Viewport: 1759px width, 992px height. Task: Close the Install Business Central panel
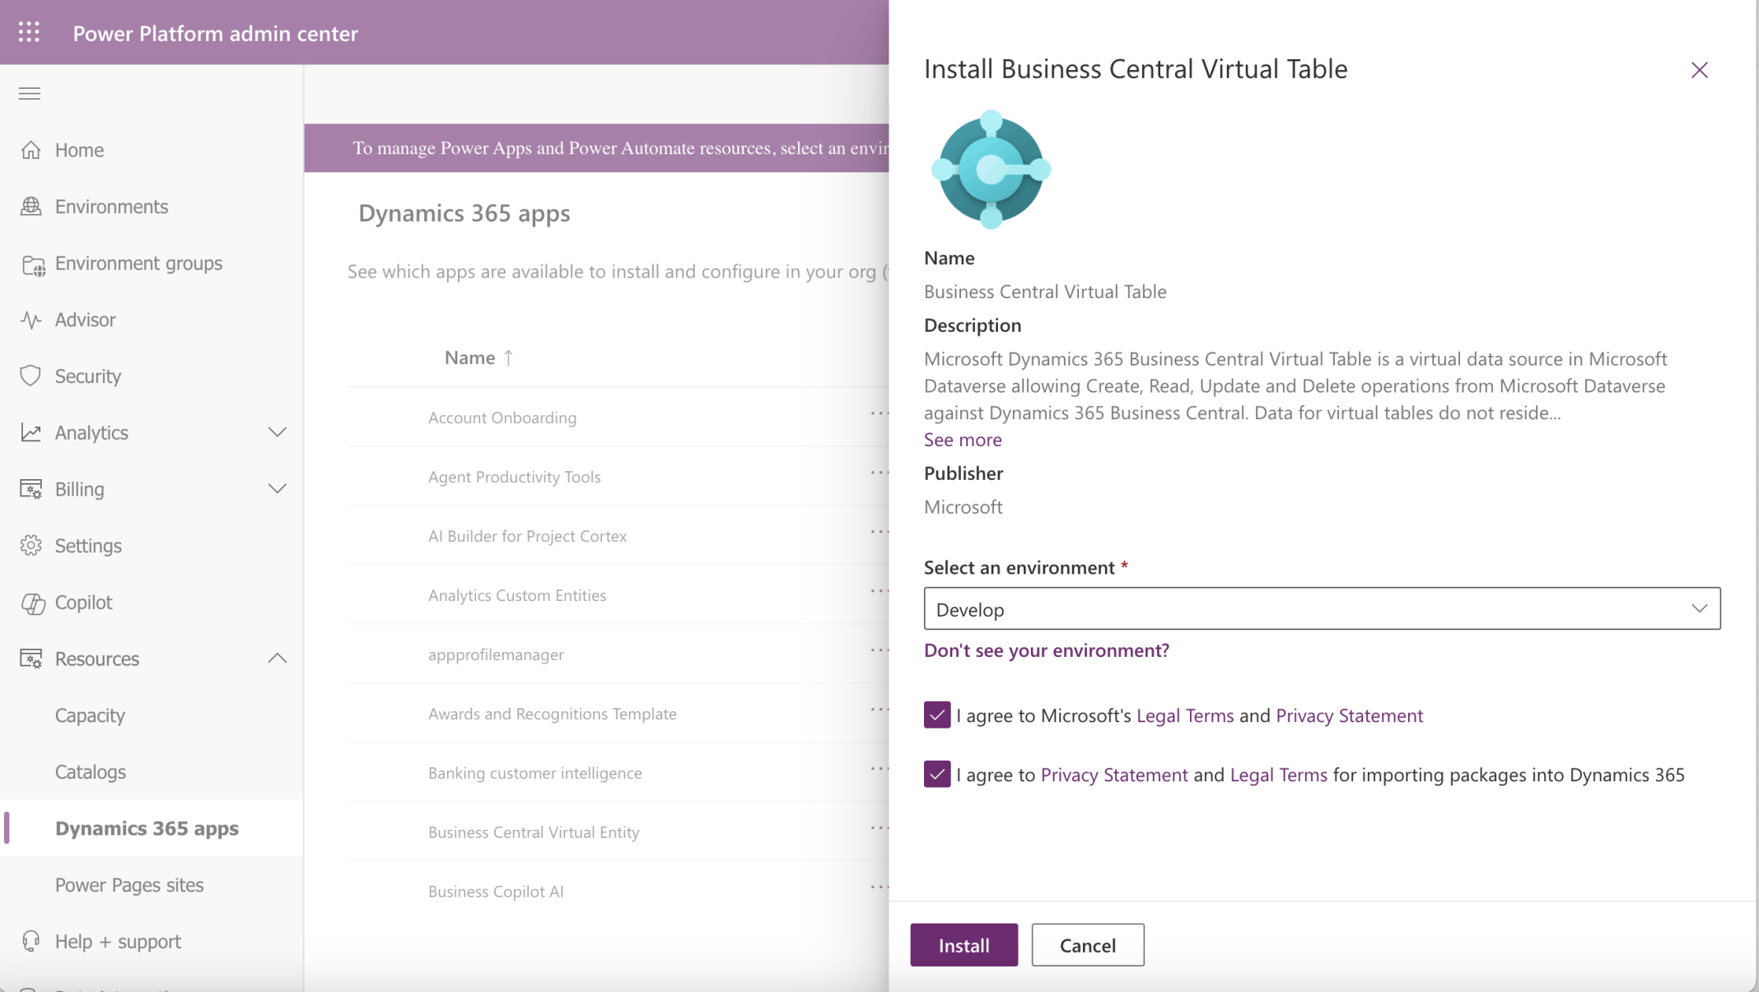1699,70
